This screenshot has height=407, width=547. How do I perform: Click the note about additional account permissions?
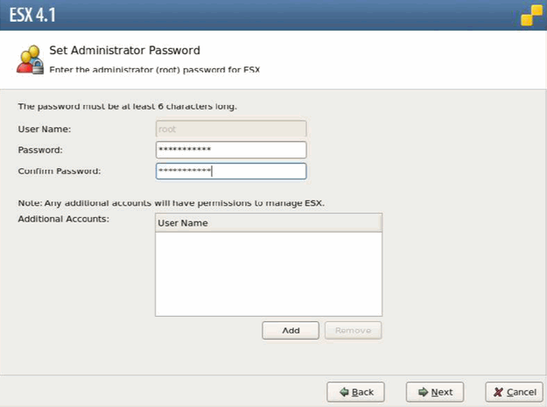[x=171, y=203]
